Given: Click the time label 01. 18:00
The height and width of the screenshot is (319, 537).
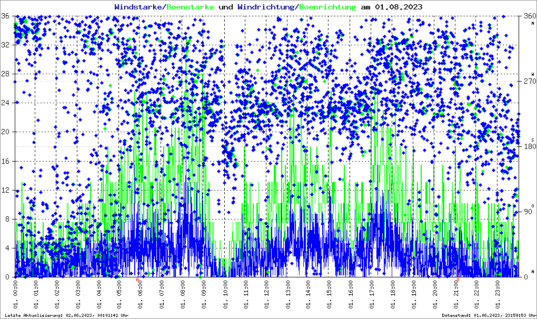Looking at the screenshot, I should click(x=392, y=294).
